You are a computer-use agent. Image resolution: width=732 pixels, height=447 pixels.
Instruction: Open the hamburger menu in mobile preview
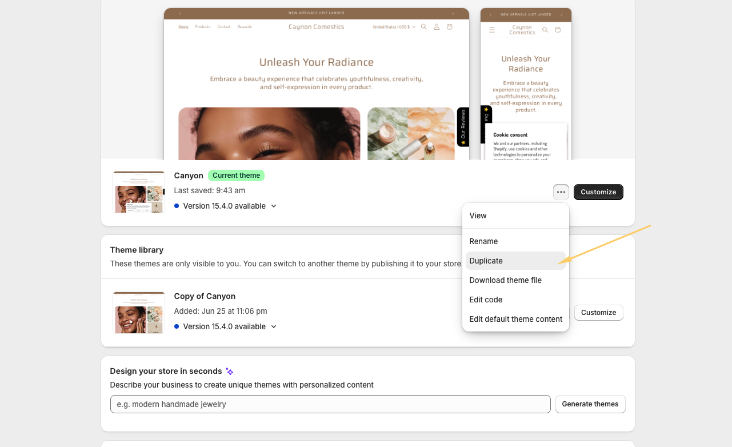click(x=492, y=30)
